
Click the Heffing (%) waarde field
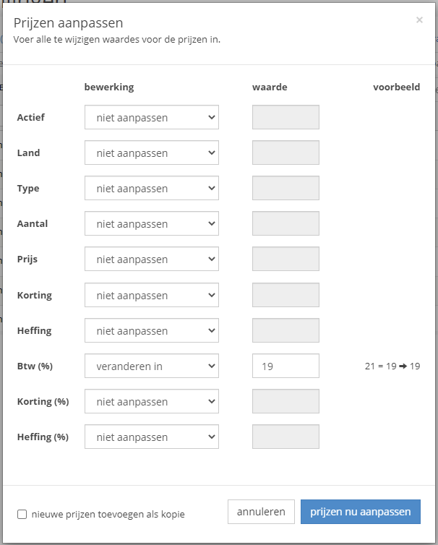pyautogui.click(x=285, y=437)
